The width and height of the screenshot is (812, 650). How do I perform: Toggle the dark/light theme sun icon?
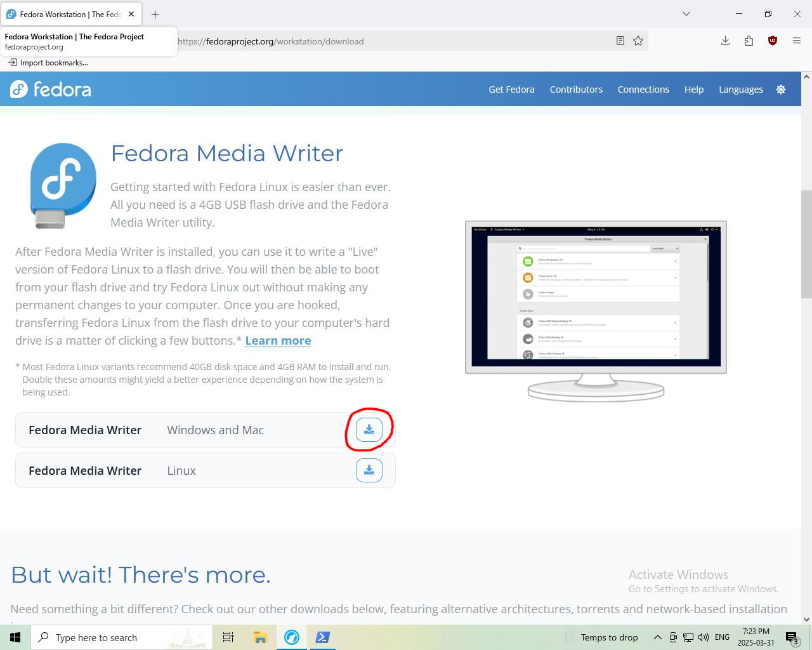781,90
